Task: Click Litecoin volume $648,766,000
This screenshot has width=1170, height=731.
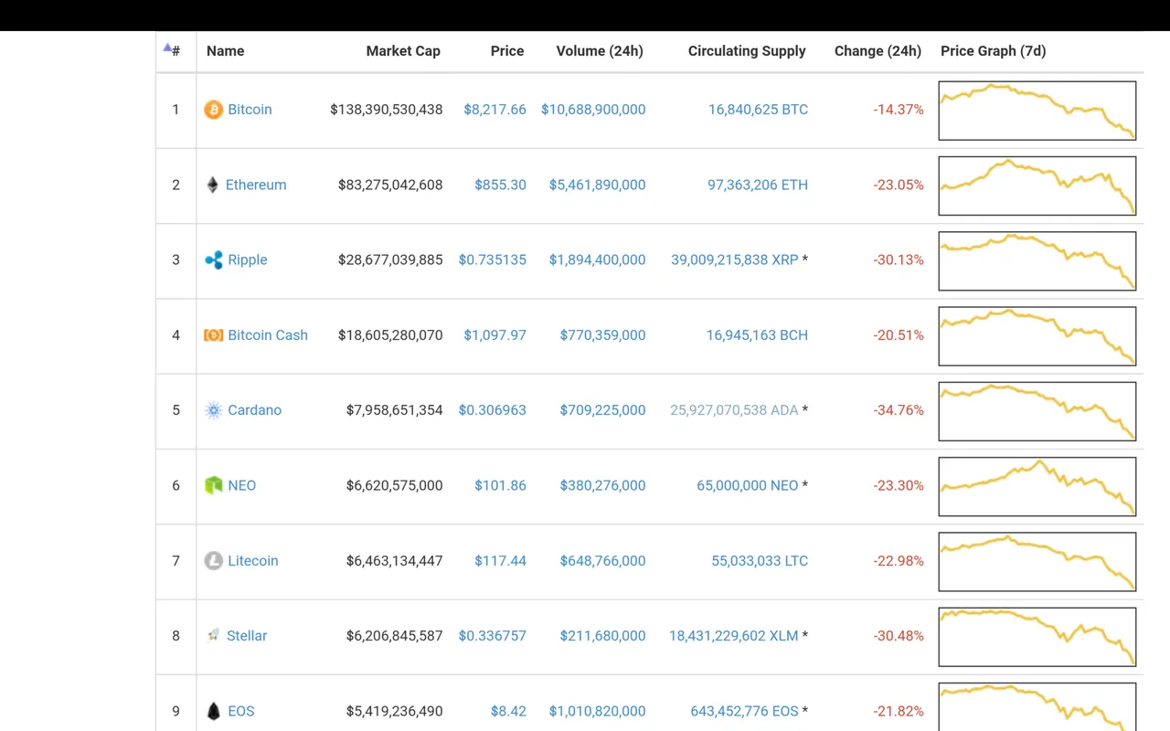Action: (602, 561)
